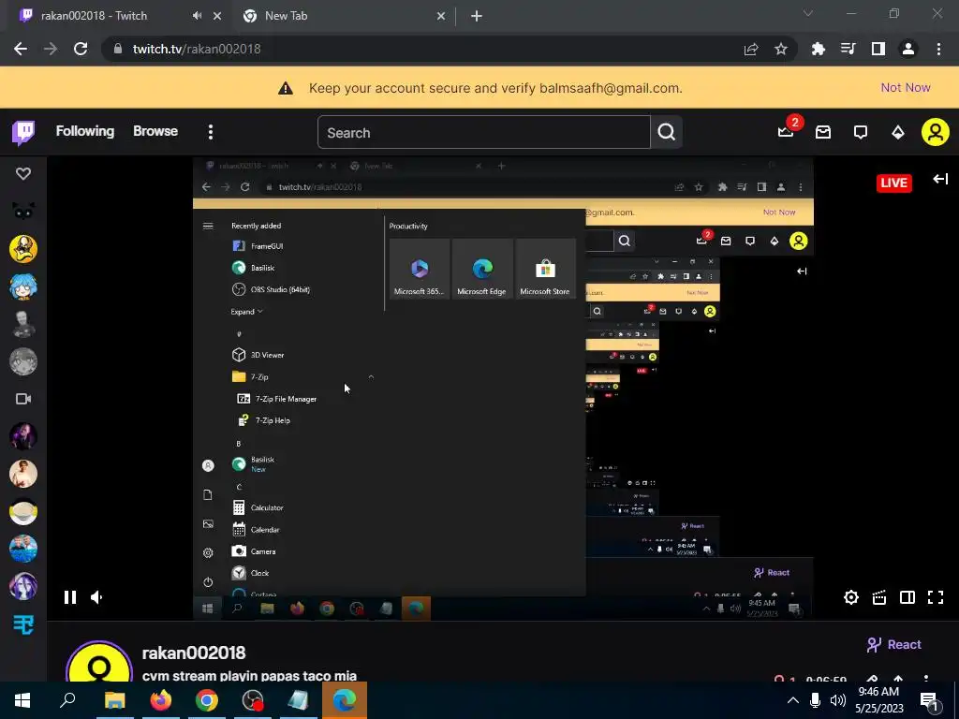
Task: Click the rakan002018 channel name
Action: click(194, 653)
